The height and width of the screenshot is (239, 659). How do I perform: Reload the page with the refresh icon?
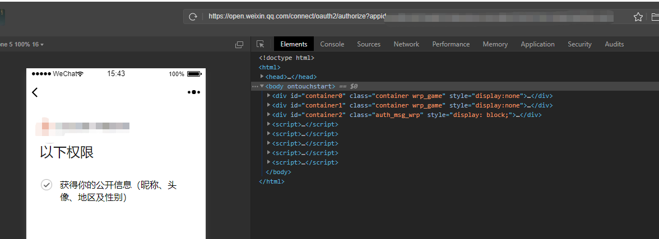pos(193,17)
